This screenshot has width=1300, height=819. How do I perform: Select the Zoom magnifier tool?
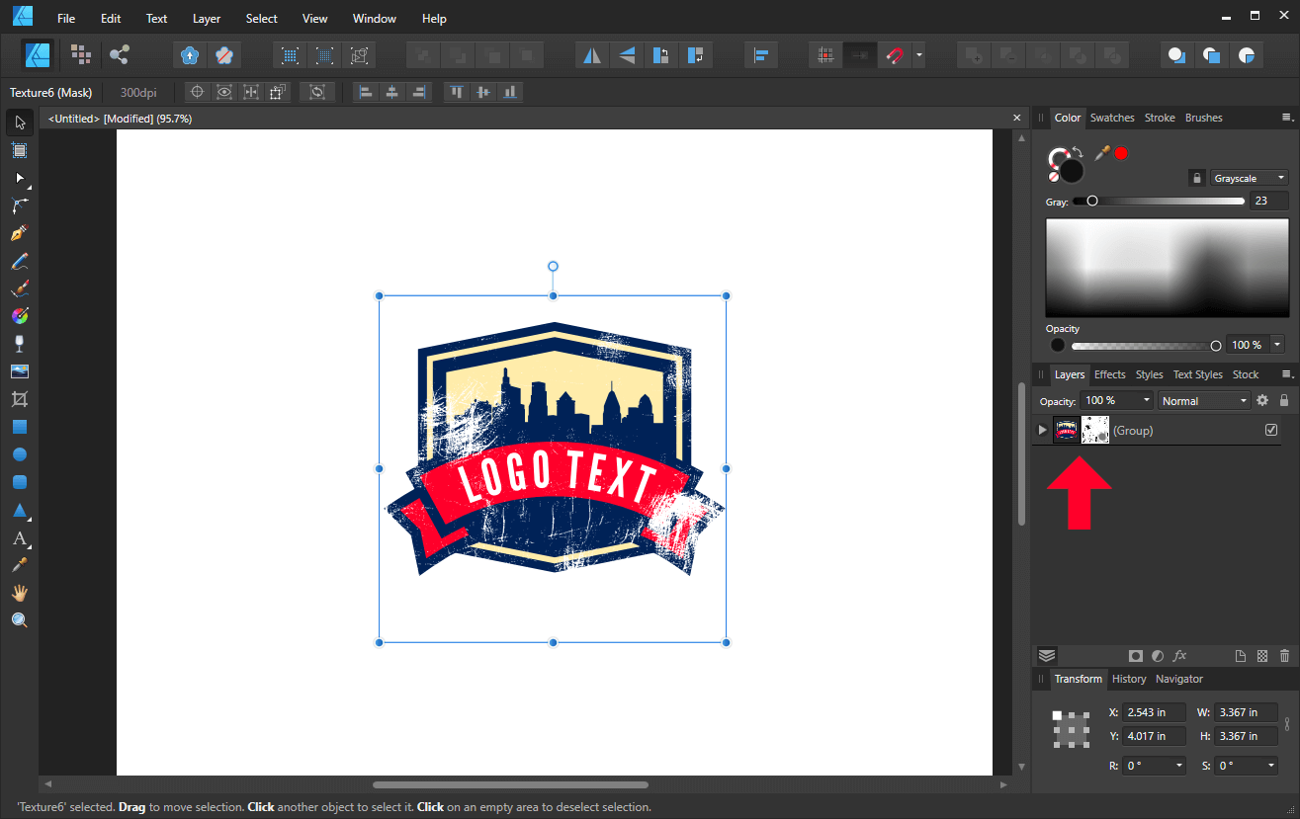click(19, 620)
